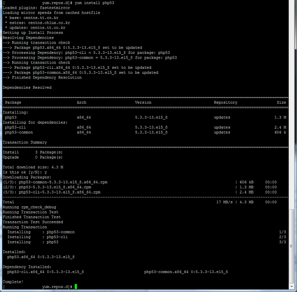Click 'Dependency Installed:' heading
The image size is (297, 292).
27,267
